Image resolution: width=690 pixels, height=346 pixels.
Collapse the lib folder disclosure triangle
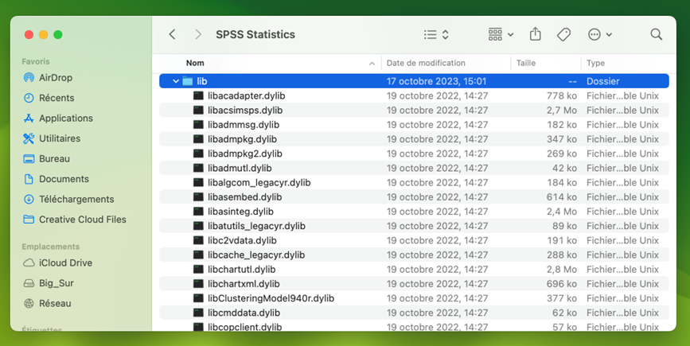[176, 82]
